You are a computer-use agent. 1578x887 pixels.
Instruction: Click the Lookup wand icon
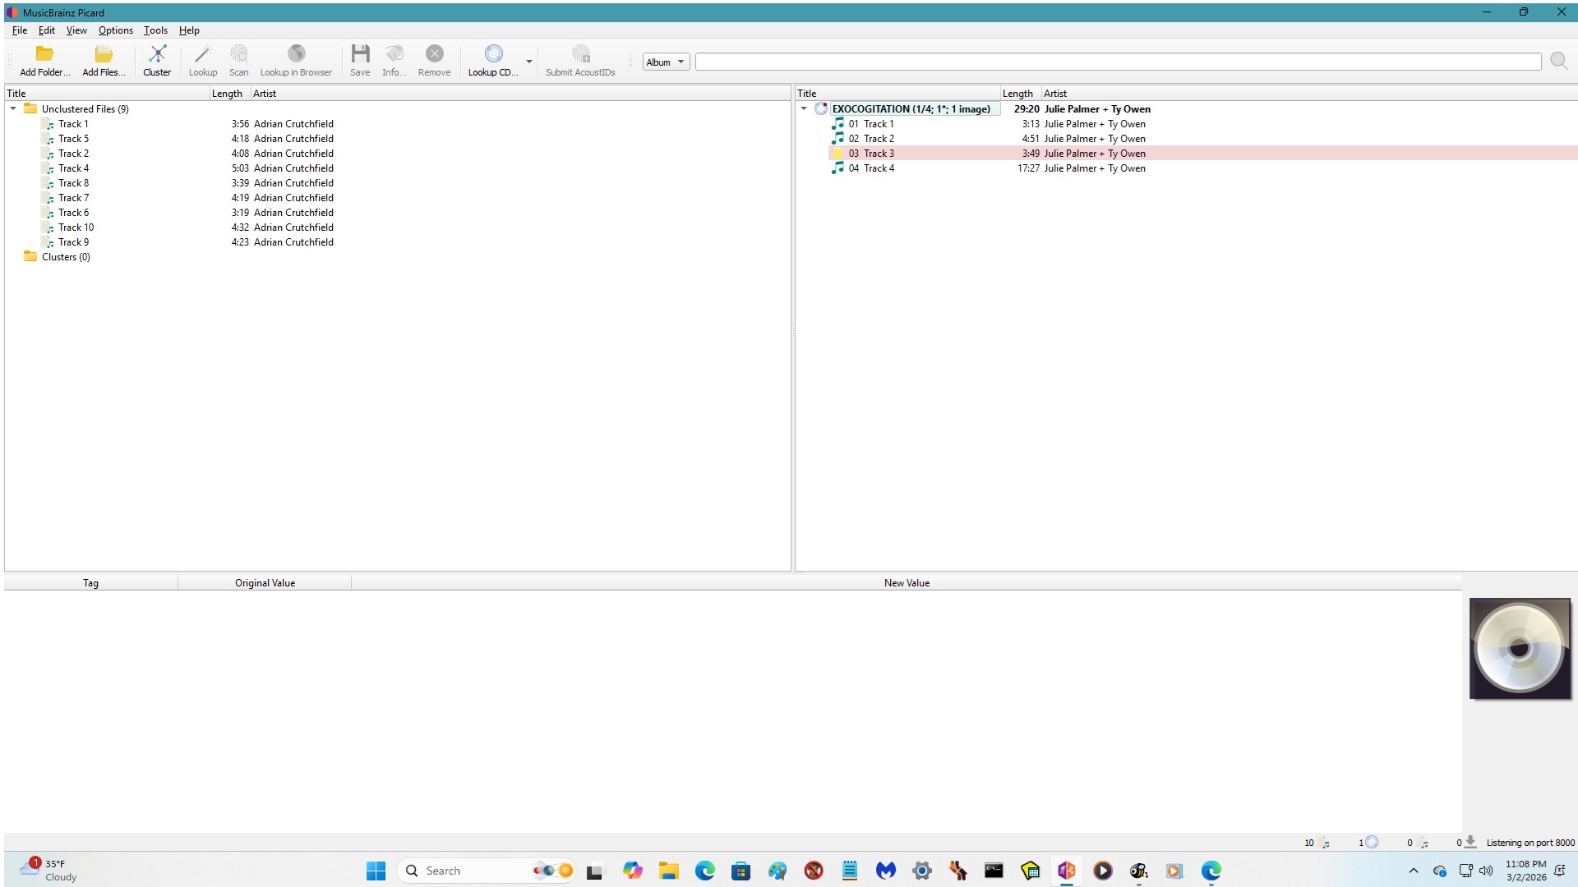click(202, 55)
